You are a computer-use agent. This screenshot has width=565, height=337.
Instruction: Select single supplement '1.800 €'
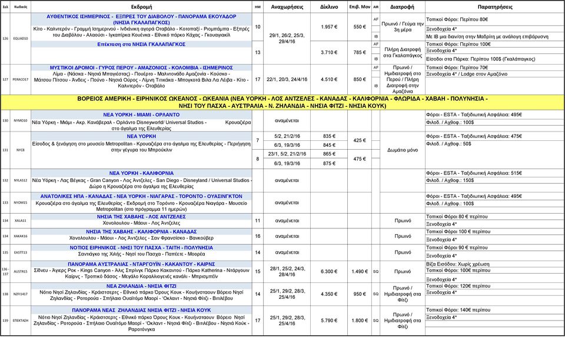(x=360, y=321)
